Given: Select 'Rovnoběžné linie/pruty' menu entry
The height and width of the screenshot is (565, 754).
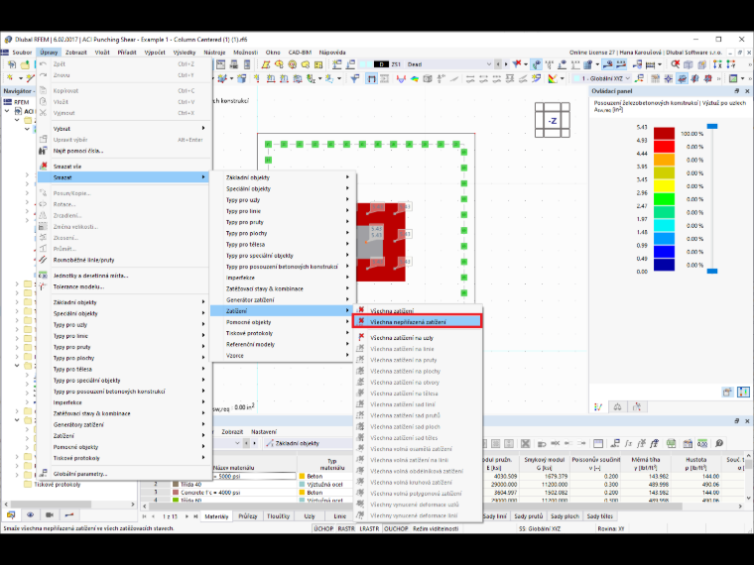Looking at the screenshot, I should pos(124,260).
